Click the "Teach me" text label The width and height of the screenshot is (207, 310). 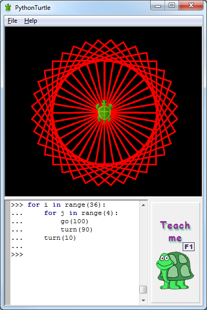click(x=175, y=231)
